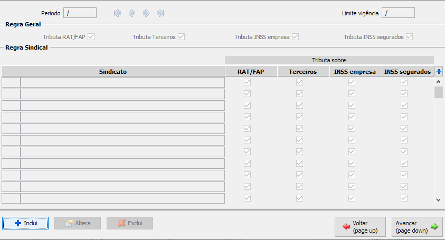445x240 pixels.
Task: Toggle RAT/FAP checkbox in first sindicato row
Action: point(247,82)
